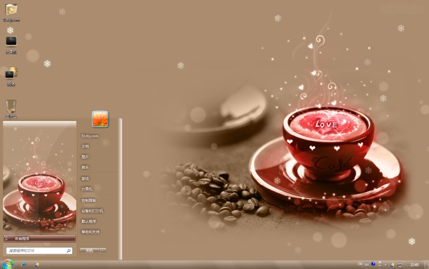Open the CH input language indicator
Viewport: 429px width, 269px height.
(x=360, y=265)
